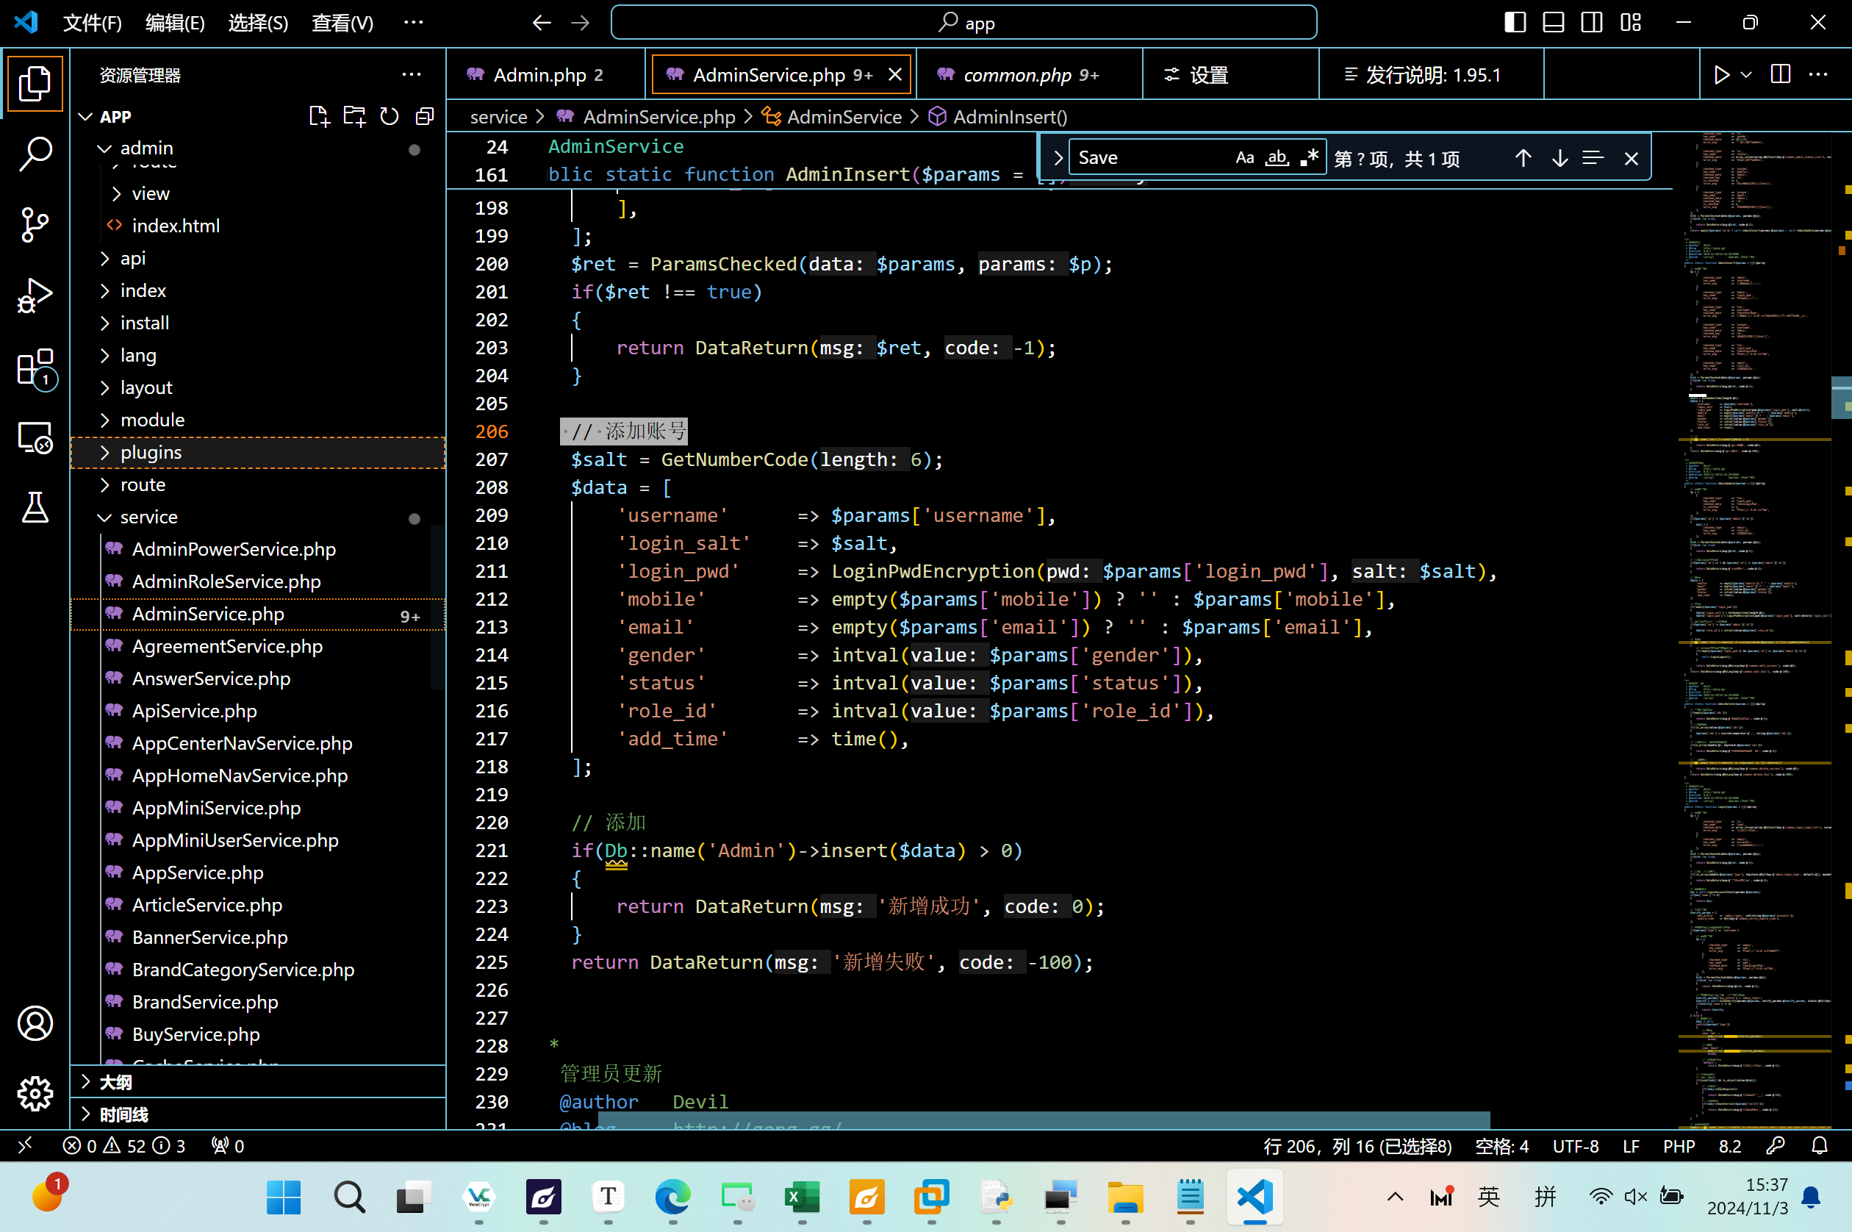Open the Run and Debug view

[35, 296]
